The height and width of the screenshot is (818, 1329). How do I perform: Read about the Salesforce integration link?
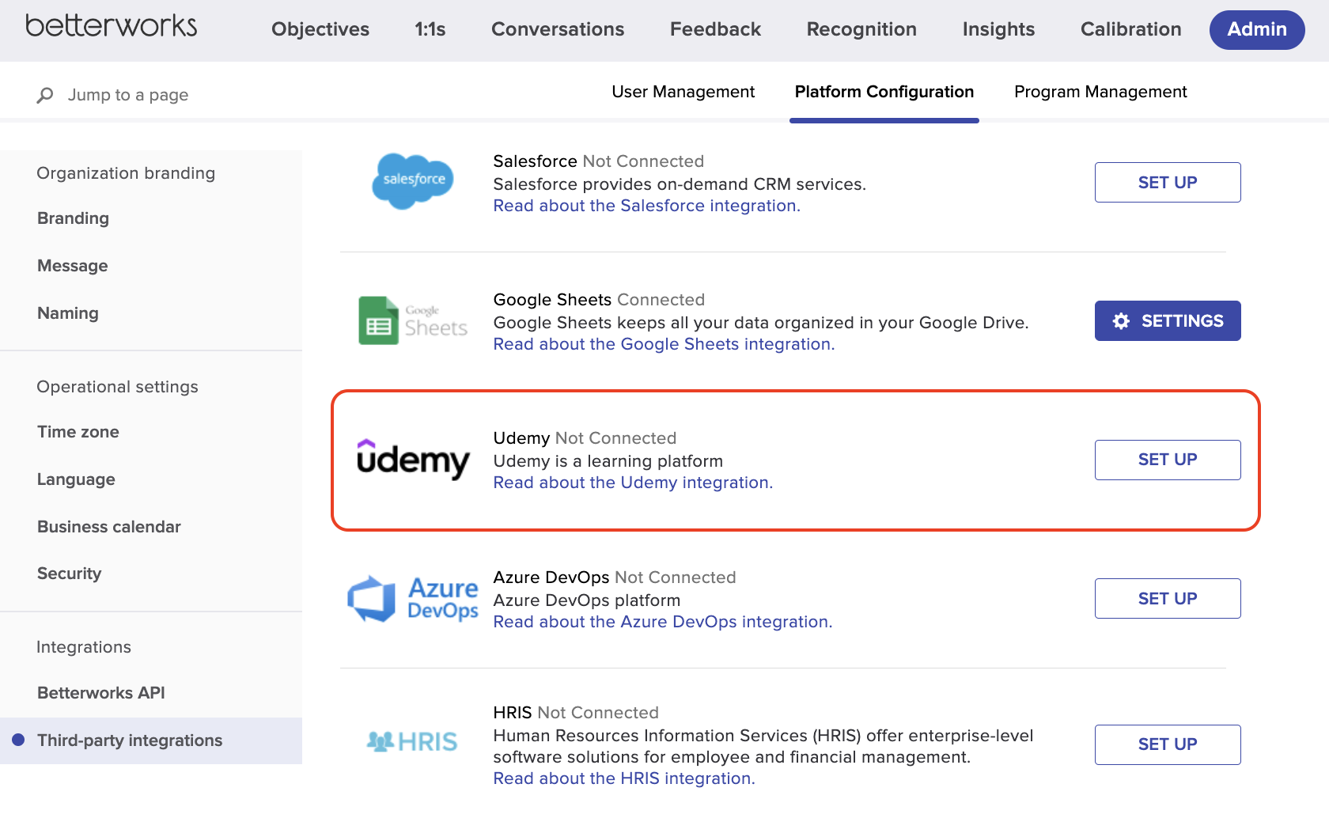click(x=646, y=206)
